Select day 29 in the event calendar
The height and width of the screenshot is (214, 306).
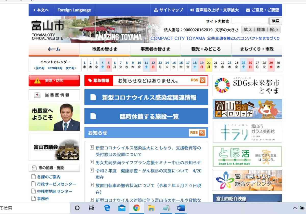271,65
